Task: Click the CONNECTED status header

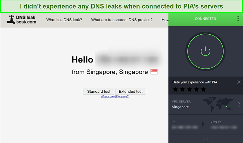Action: 205,19
